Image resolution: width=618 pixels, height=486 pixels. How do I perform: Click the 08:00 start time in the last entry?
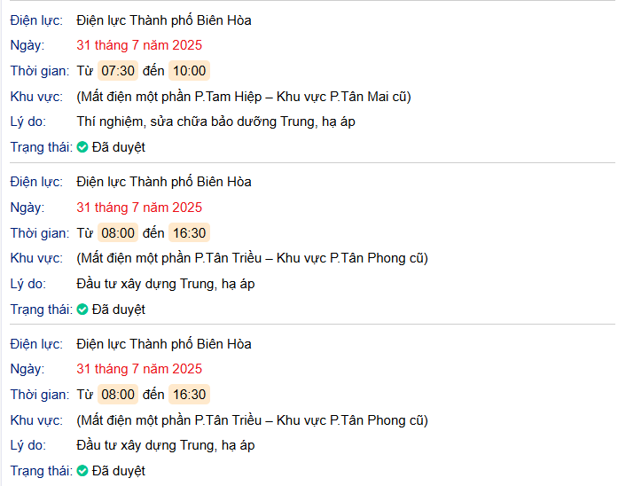tap(118, 395)
